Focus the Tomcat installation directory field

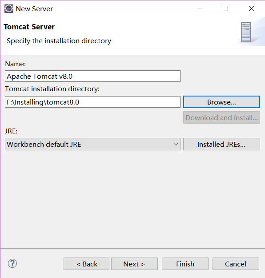click(x=92, y=102)
